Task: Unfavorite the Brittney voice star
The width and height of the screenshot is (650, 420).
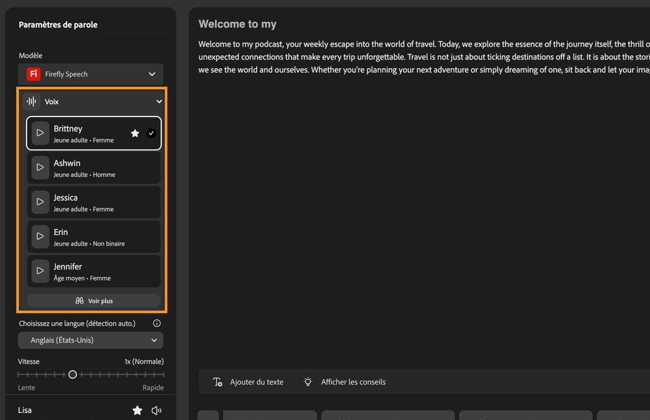Action: (135, 133)
